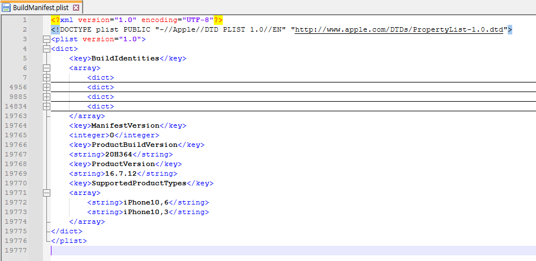
Task: Click the floppy disk icon on the tab
Action: pyautogui.click(x=6, y=7)
